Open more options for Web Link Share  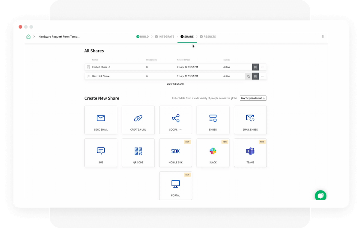point(263,76)
